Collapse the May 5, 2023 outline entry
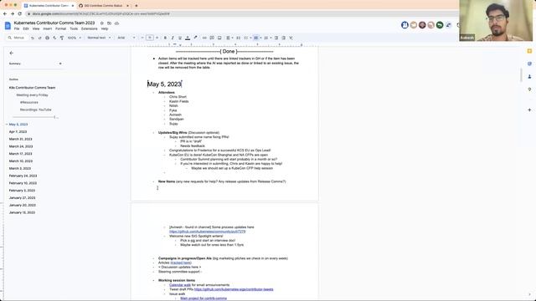536x301 pixels. pos(7,125)
